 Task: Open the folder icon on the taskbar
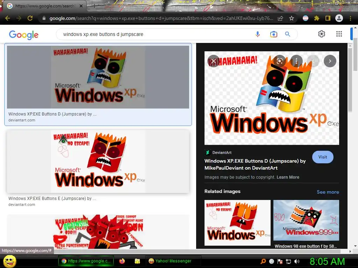pyautogui.click(x=137, y=261)
